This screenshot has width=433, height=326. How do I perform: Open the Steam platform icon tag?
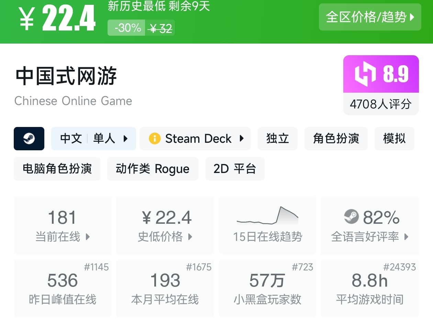click(29, 139)
